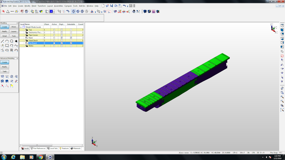Close the Modeling palette panel

pos(17,23)
